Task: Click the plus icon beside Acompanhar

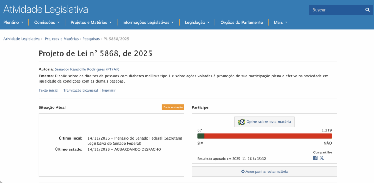Action: (243, 171)
